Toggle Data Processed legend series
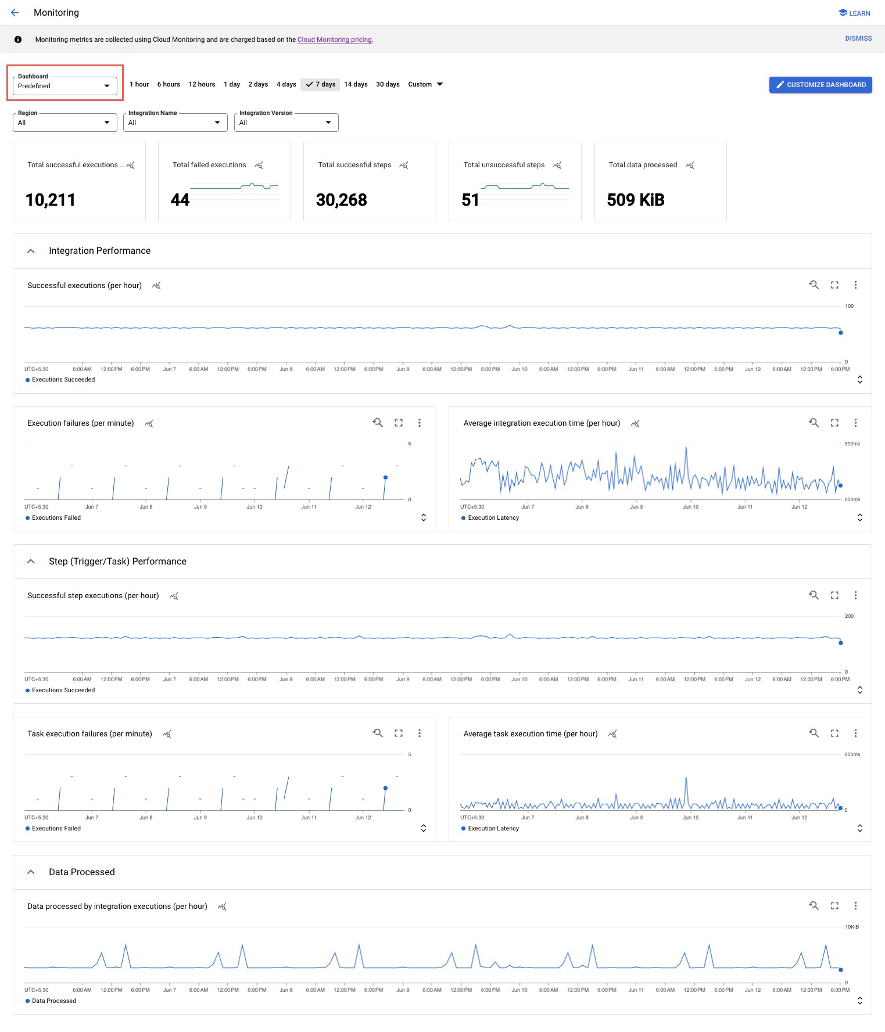The height and width of the screenshot is (1032, 885). 53,1001
